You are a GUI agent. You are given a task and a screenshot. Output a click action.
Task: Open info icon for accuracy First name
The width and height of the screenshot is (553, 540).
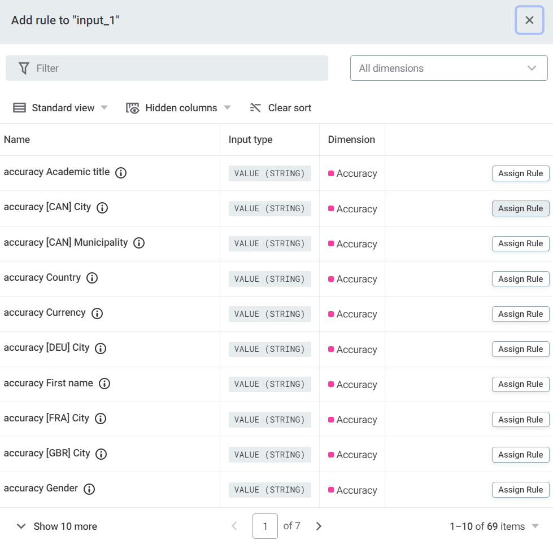104,384
